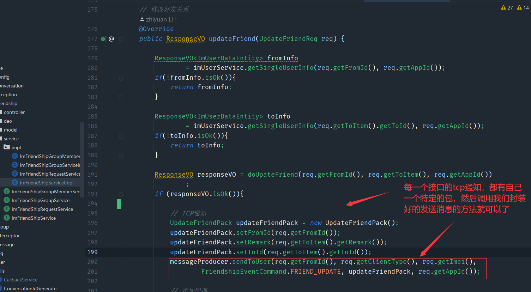The image size is (531, 292).
Task: Click the author icon beside zhiyuan Li
Action: 142,19
